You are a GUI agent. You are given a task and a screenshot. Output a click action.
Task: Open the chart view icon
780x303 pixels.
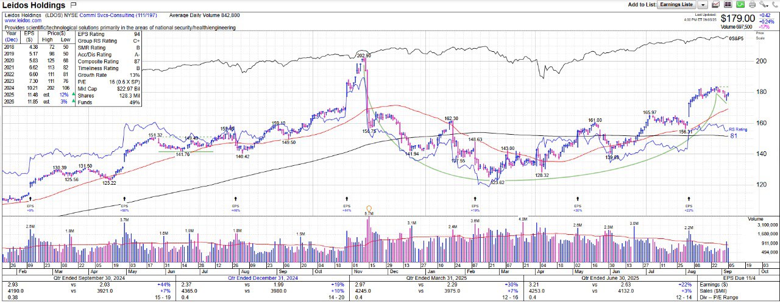point(715,5)
